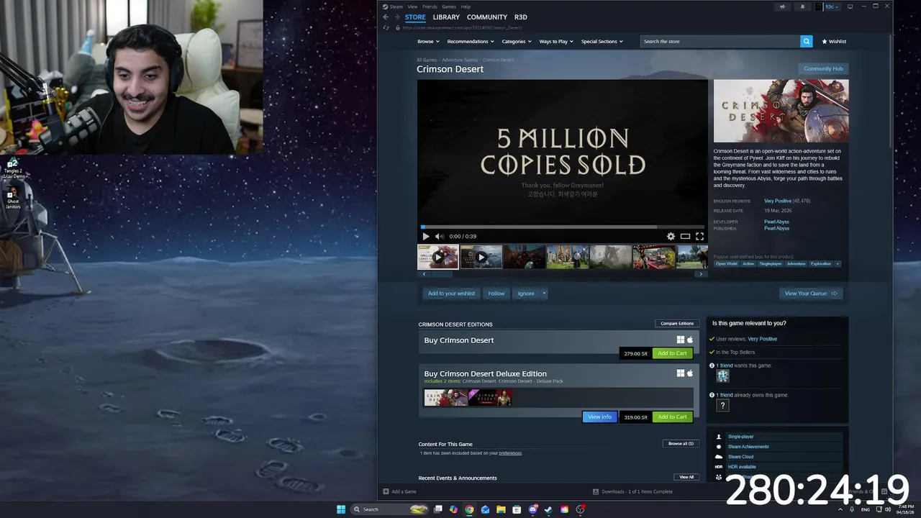Click View Your Queue
Viewport: 921px width, 518px height.
810,294
